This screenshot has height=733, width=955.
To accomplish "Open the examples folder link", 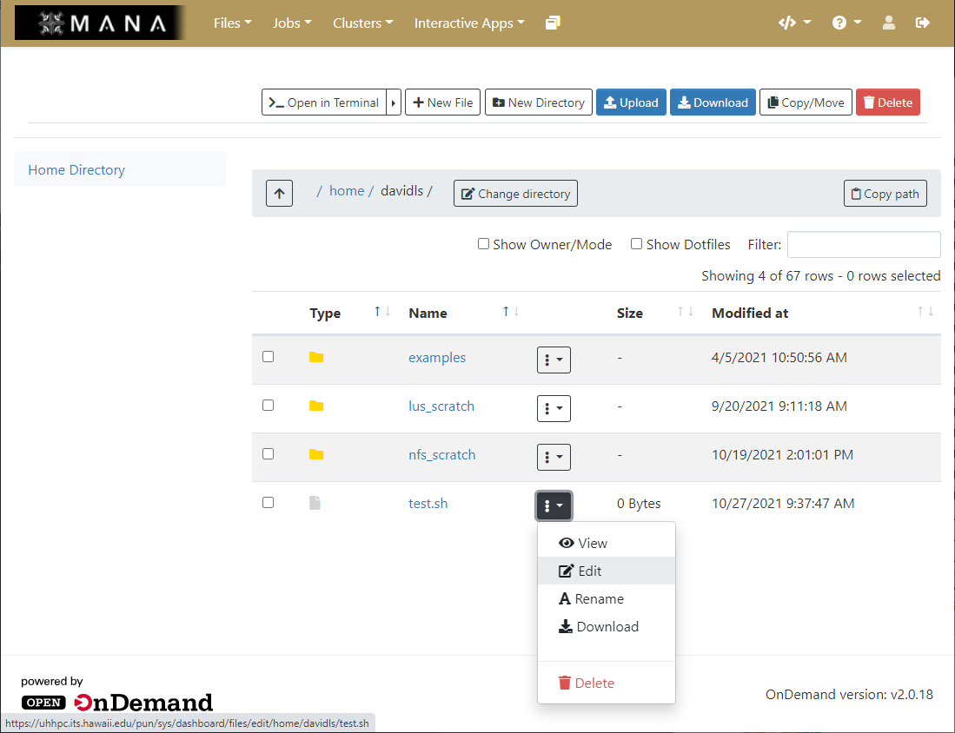I will pos(437,357).
